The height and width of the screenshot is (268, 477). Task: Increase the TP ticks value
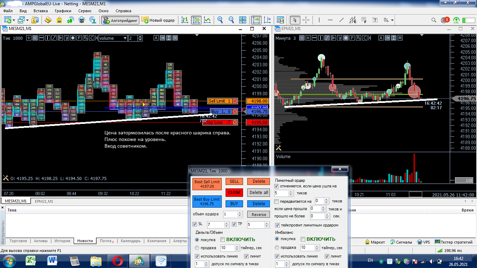point(266,223)
